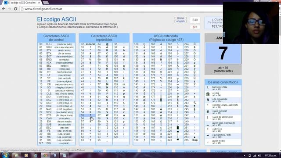281x158 pixels.
Task: Open the ~ 'equivalencia, tilde' icon
Action: [x=208, y=136]
